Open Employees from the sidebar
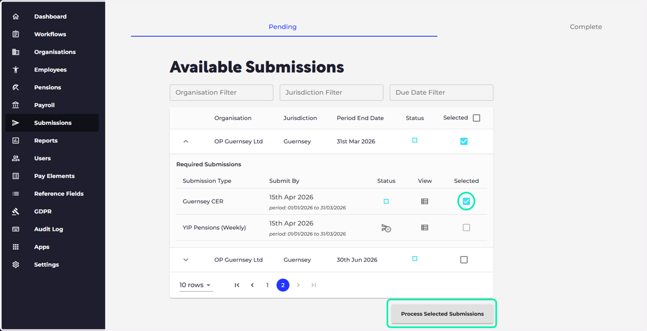Image resolution: width=647 pixels, height=331 pixels. [52, 70]
